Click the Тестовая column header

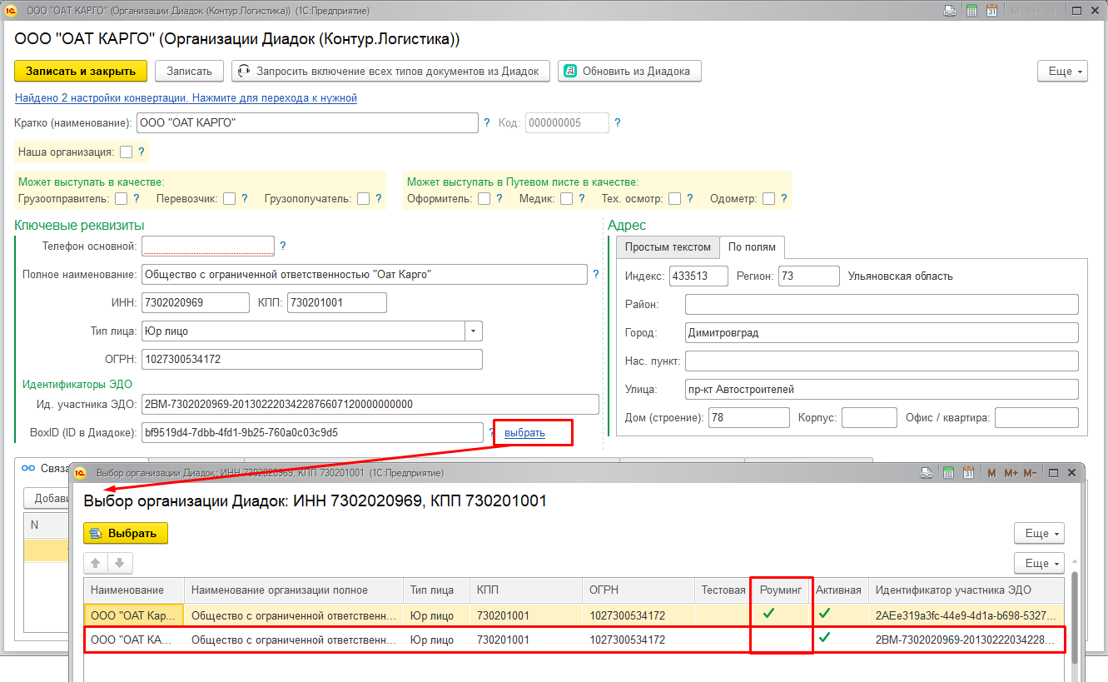pyautogui.click(x=723, y=590)
